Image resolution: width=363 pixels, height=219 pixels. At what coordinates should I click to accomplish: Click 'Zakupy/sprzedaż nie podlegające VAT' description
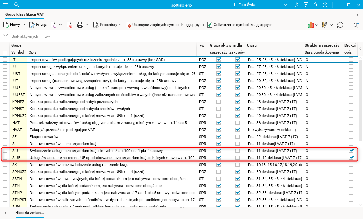[62, 130]
